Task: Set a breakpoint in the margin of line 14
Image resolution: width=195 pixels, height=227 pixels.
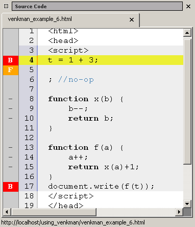Action: (11, 157)
